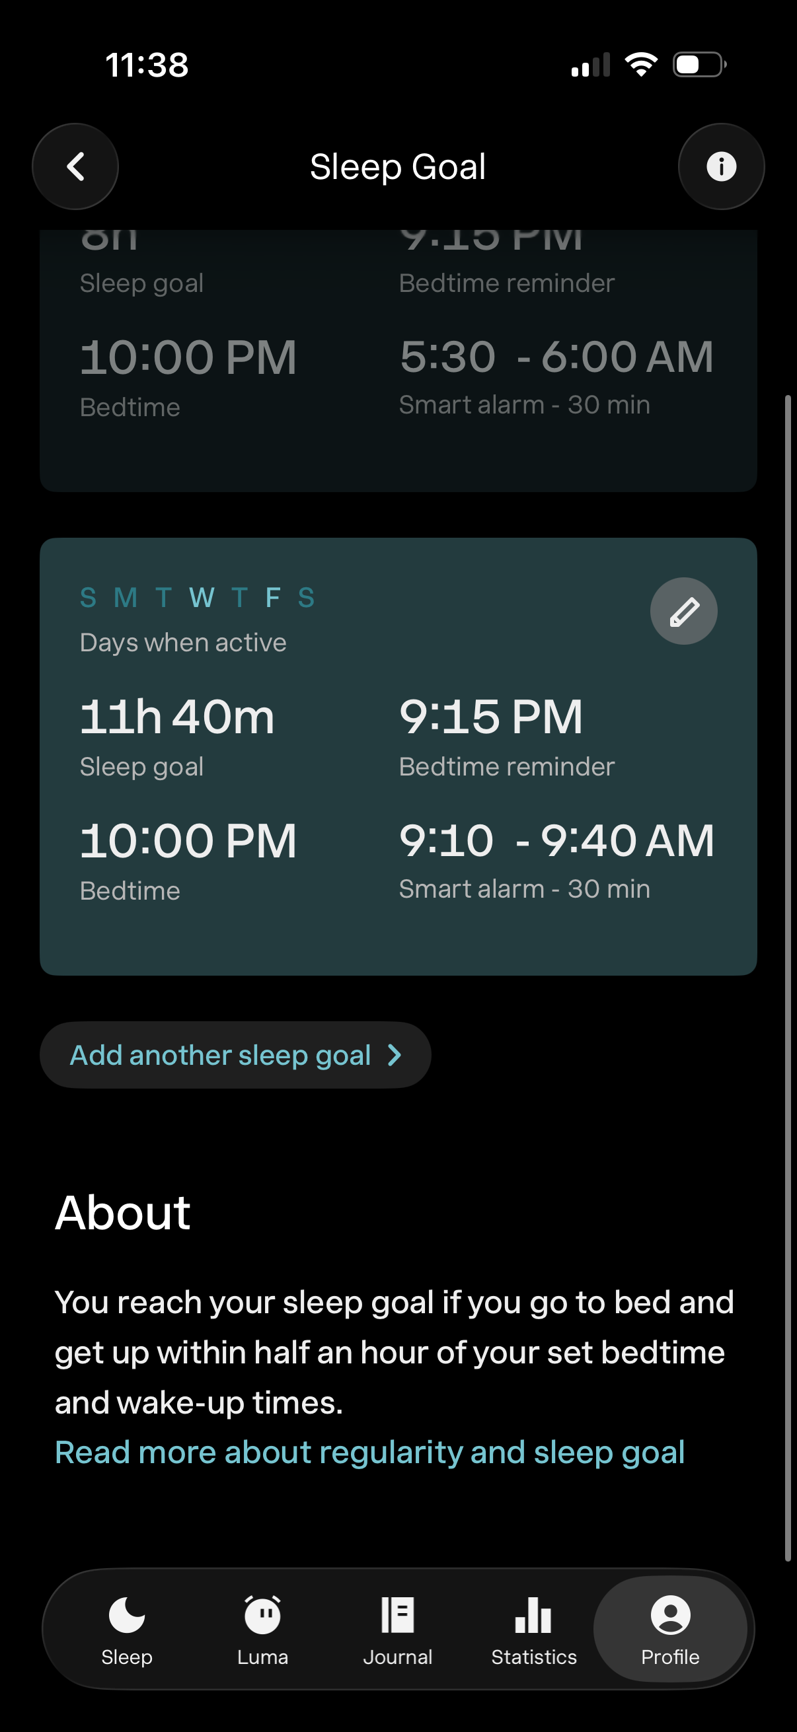This screenshot has width=797, height=1732.
Task: Select the 10:00 PM bedtime in active card
Action: coord(188,840)
